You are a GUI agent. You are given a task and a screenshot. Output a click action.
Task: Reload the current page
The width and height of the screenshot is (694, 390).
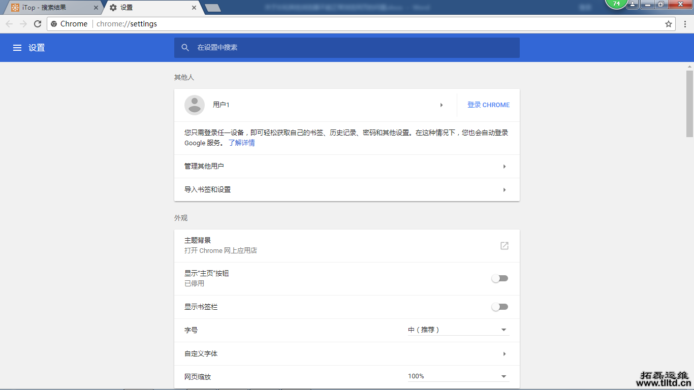pyautogui.click(x=37, y=23)
